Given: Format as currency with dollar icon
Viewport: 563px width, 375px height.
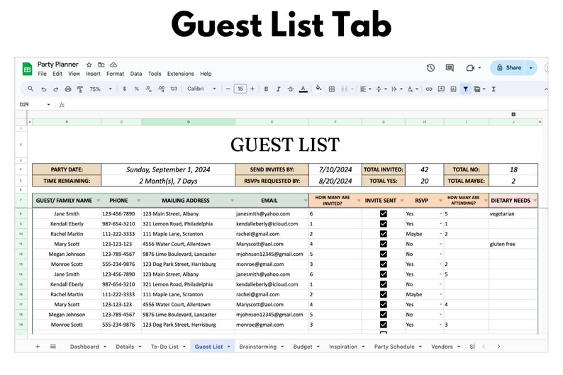Looking at the screenshot, I should (x=124, y=89).
